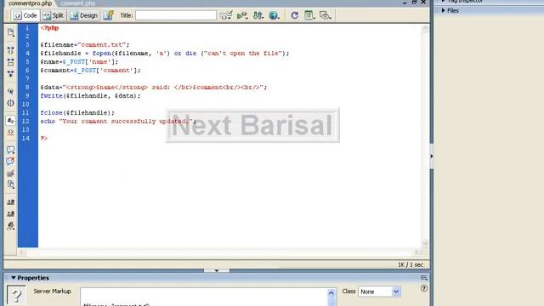Toggle Line Numbers icon
Screen dimensions: 544x306
tap(11, 121)
